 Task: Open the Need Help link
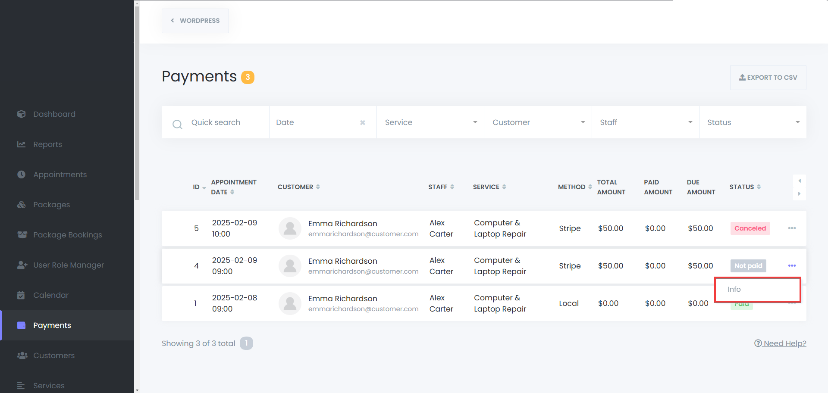point(780,343)
